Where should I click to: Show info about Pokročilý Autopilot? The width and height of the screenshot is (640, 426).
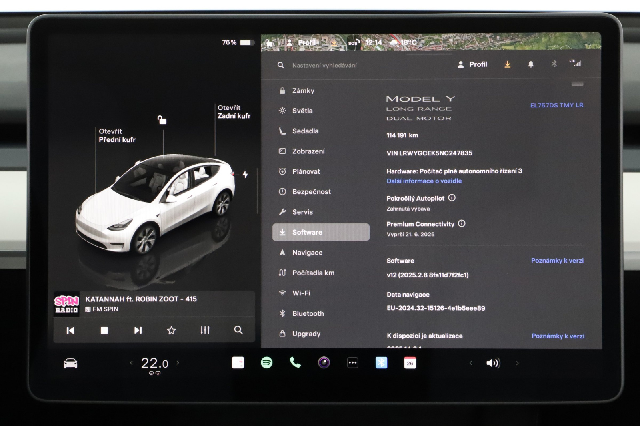point(452,198)
